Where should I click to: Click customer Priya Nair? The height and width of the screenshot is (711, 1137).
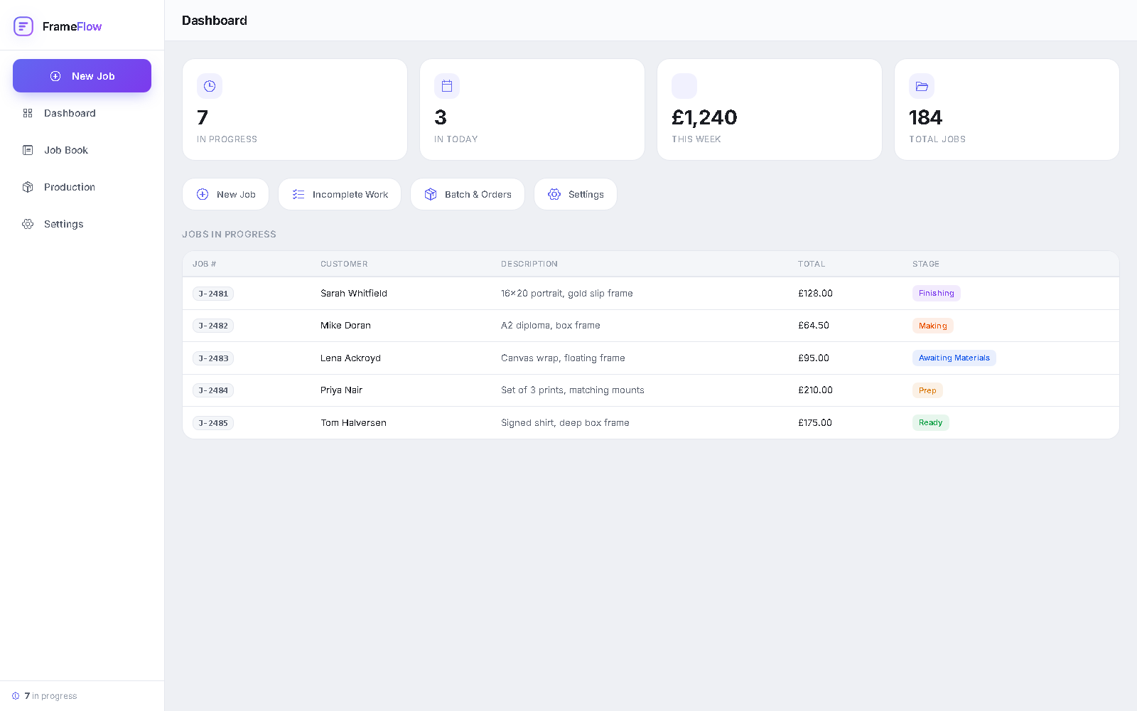click(x=341, y=390)
